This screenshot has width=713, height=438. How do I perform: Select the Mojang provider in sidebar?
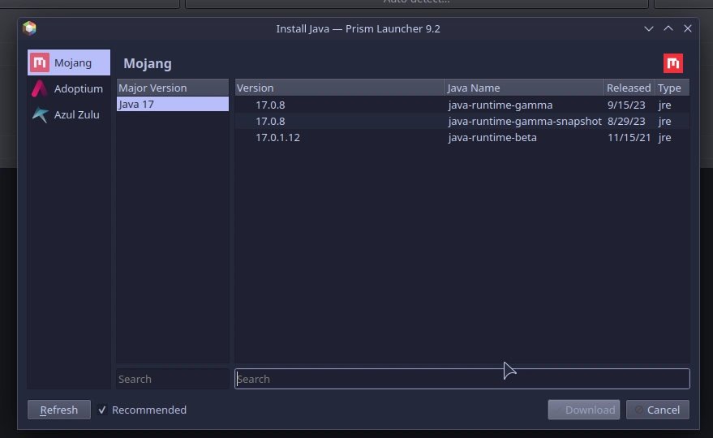tap(69, 62)
